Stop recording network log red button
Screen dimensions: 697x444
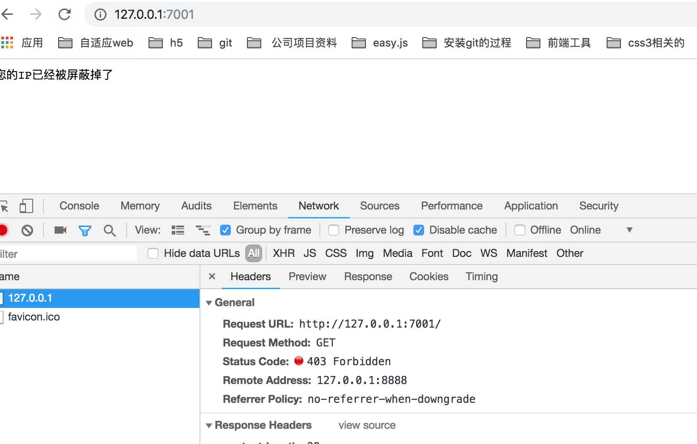[x=3, y=230]
